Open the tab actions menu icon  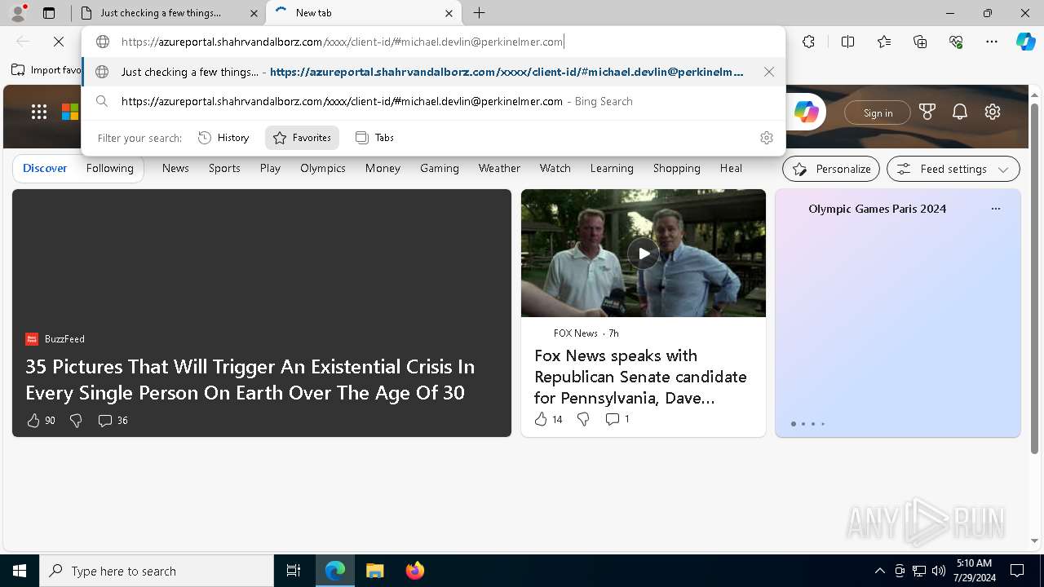(x=49, y=13)
